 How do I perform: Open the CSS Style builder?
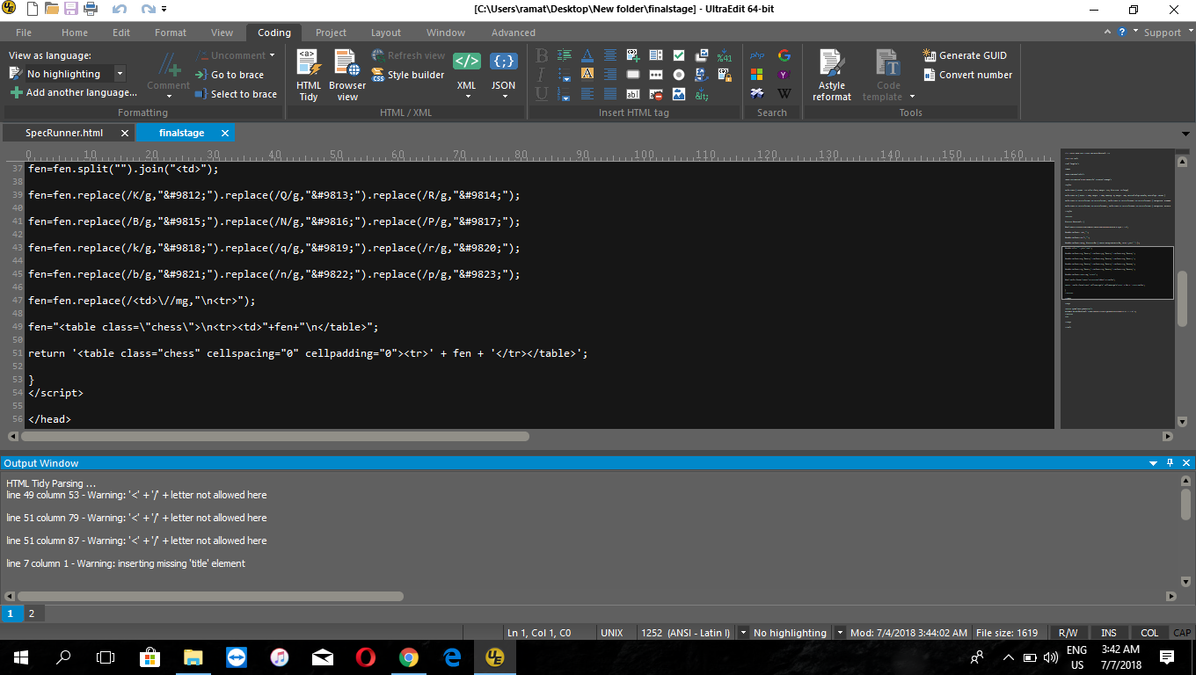407,75
